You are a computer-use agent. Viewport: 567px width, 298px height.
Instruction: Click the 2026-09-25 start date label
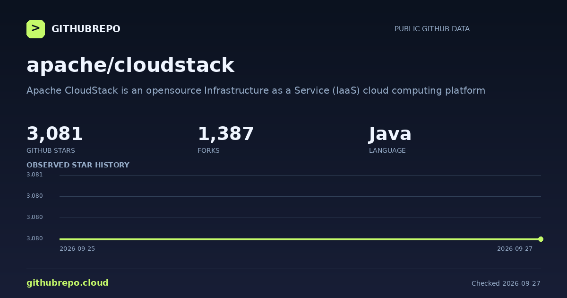[x=77, y=249]
